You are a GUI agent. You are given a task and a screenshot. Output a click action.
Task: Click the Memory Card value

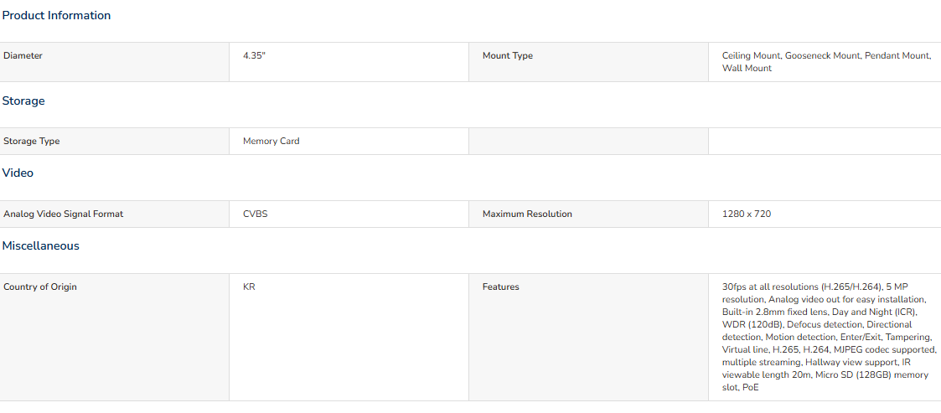pos(271,142)
